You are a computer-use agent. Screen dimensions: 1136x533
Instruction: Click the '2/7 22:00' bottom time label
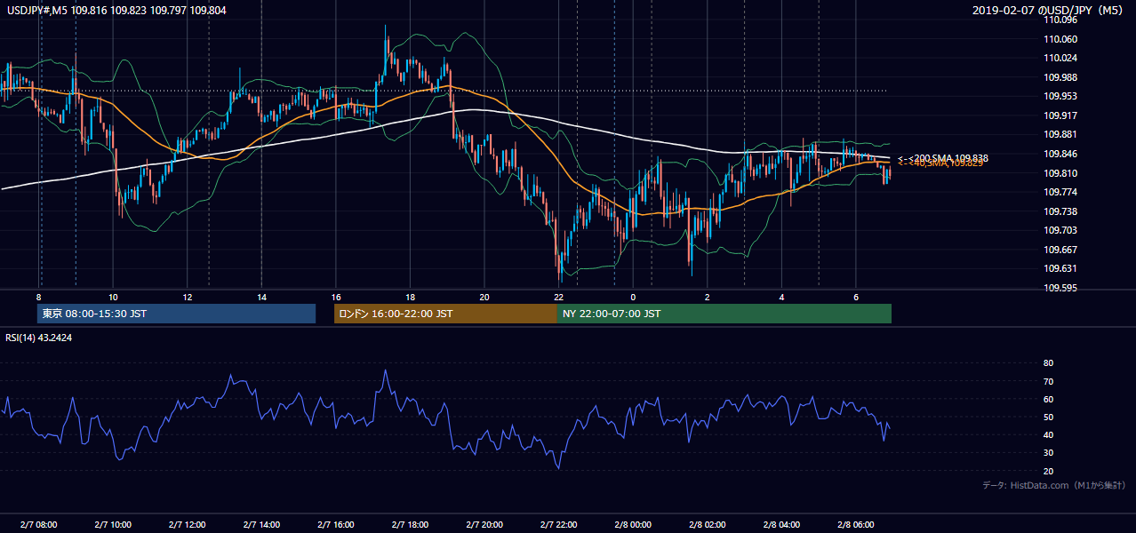[559, 525]
